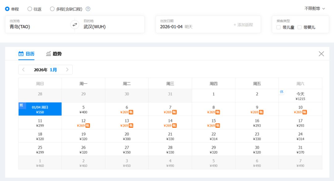
Task: Select the 多程 multi-city radio button
Action: (52, 9)
